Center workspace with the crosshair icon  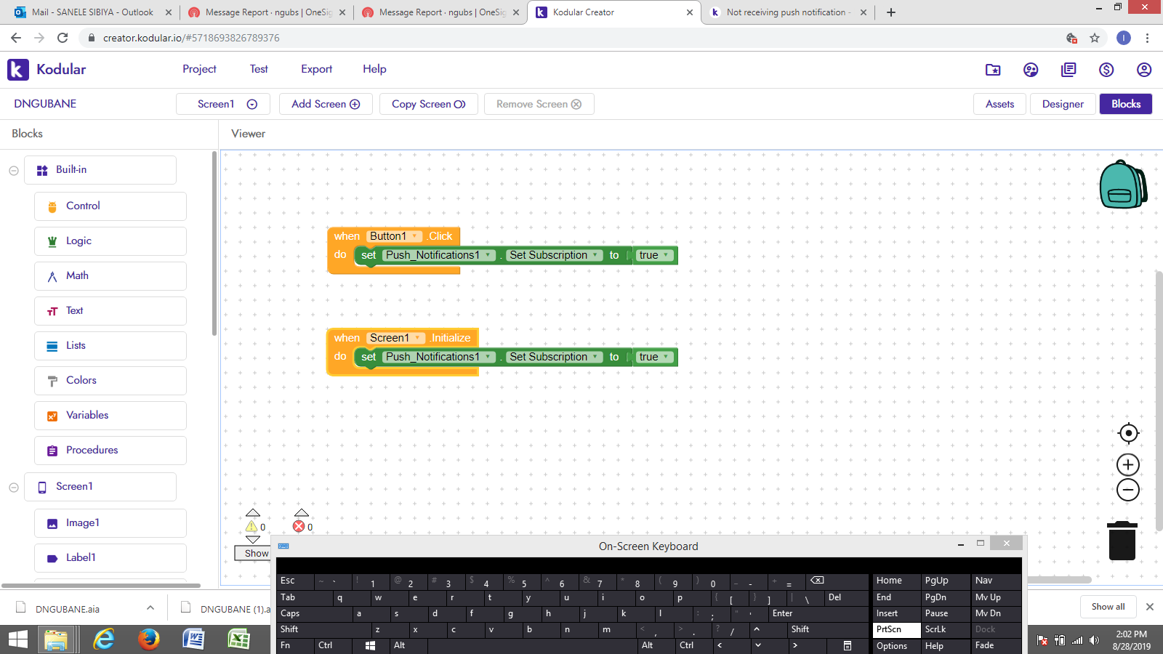(1128, 433)
